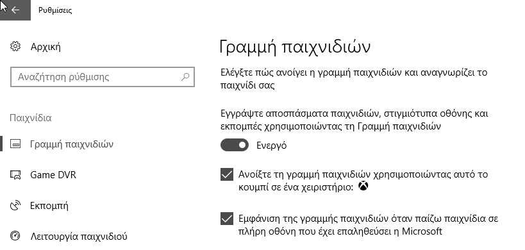525x250 pixels.
Task: Select Γραμμή παιχνιδιών in the sidebar
Action: pos(72,144)
